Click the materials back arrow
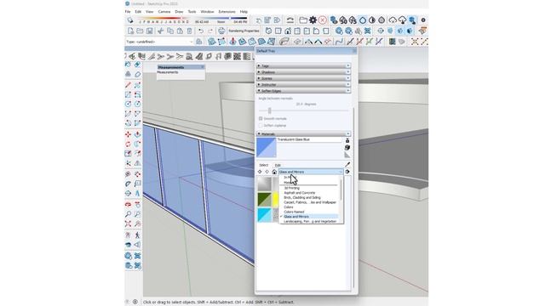Viewport: 545px width, 306px height. [x=260, y=172]
